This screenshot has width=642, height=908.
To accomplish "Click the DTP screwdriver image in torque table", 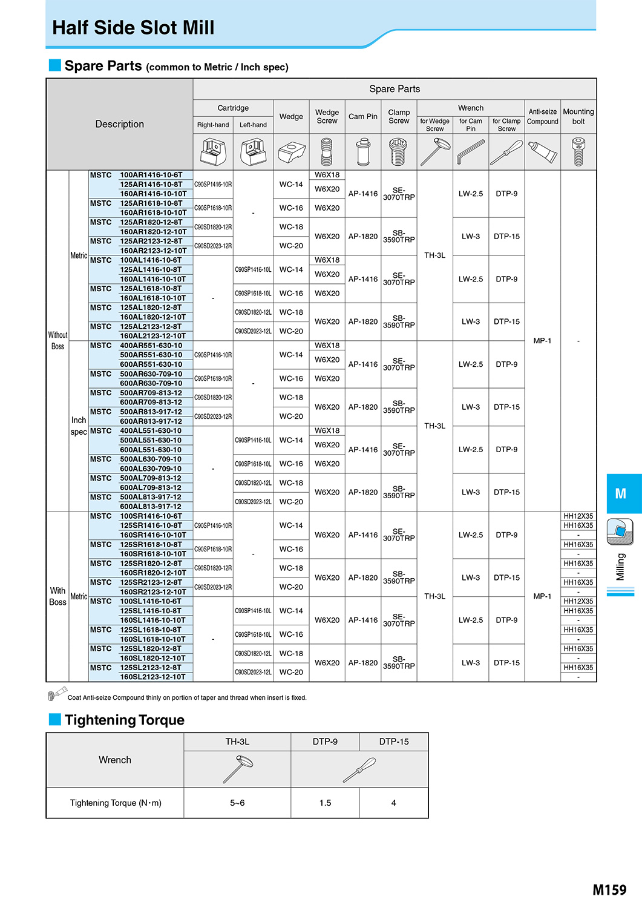I will click(359, 769).
